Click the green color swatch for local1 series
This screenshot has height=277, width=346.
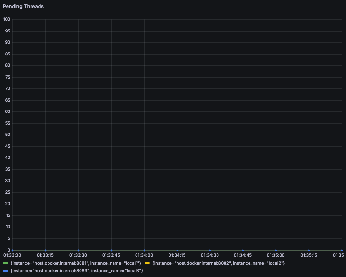pos(5,263)
